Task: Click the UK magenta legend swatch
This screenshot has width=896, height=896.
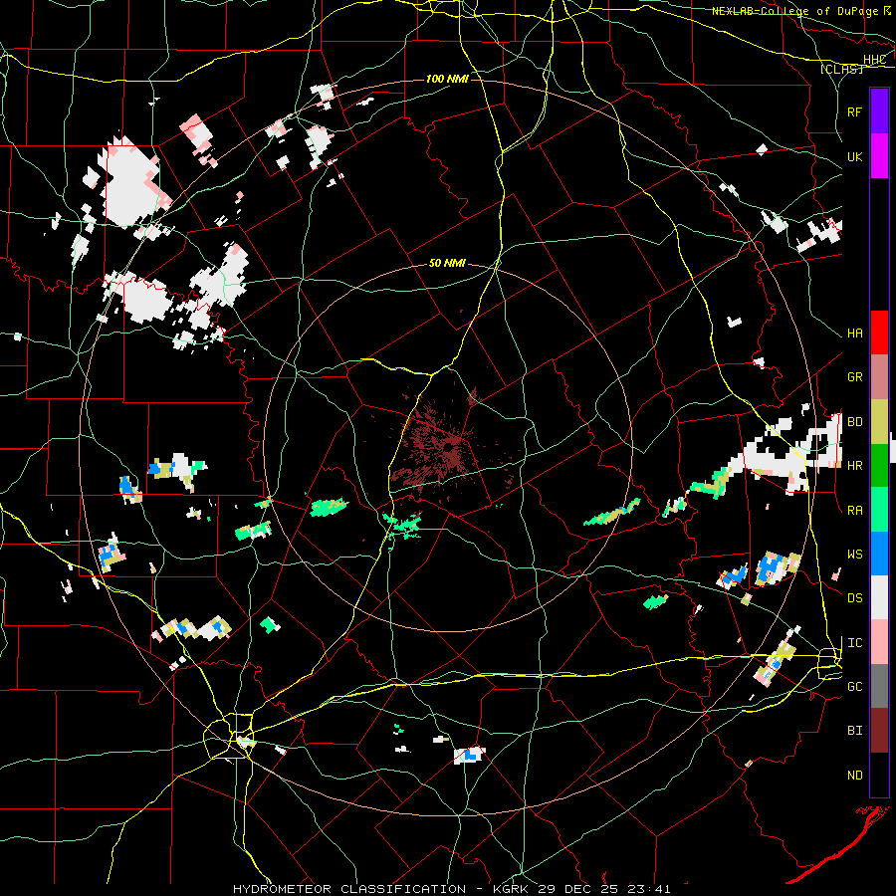Action: click(x=879, y=156)
